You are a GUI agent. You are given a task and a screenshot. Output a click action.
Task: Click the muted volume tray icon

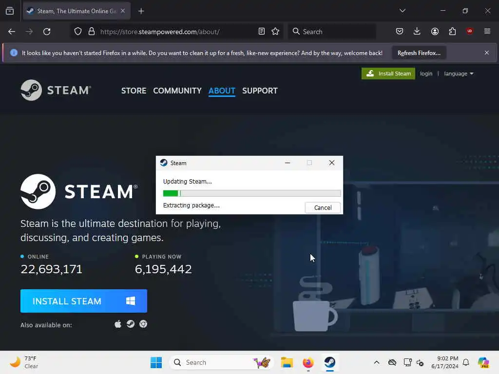coord(420,362)
